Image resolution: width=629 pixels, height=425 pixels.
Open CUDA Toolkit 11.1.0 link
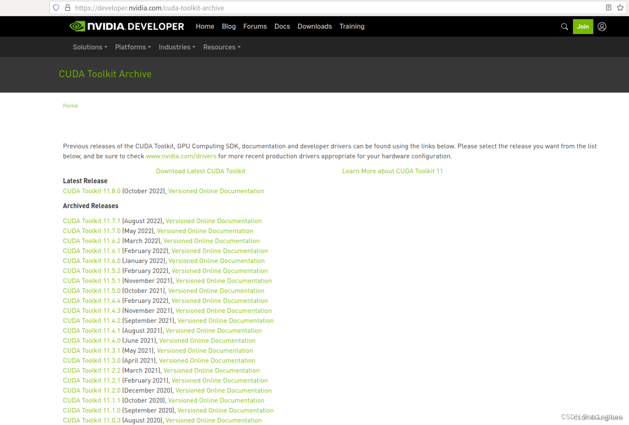pos(92,411)
